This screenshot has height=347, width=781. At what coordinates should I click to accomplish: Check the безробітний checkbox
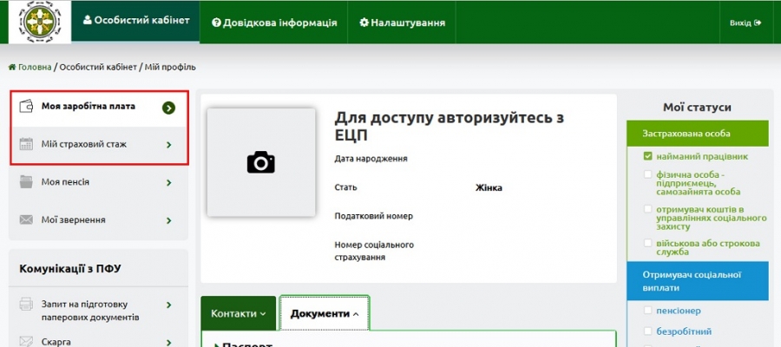point(647,331)
